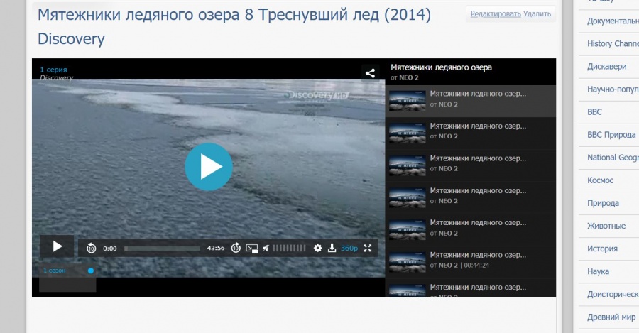
Task: Open the Природа sidebar category
Action: point(603,203)
